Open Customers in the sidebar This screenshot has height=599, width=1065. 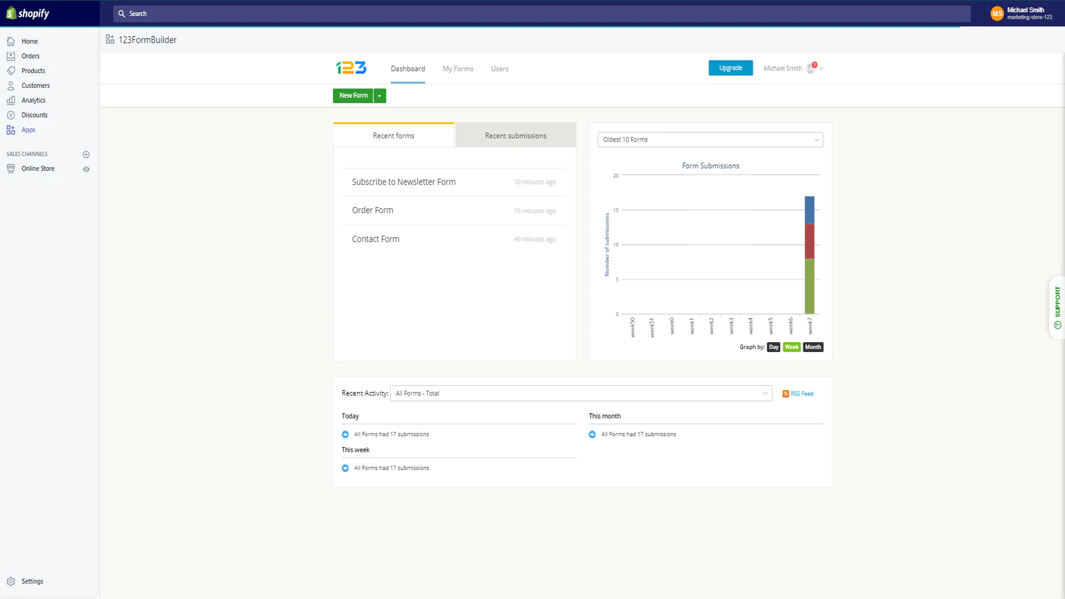35,85
